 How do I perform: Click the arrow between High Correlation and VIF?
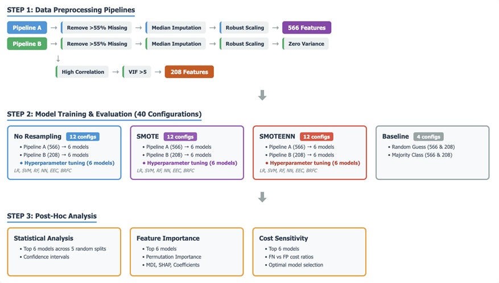coord(117,72)
